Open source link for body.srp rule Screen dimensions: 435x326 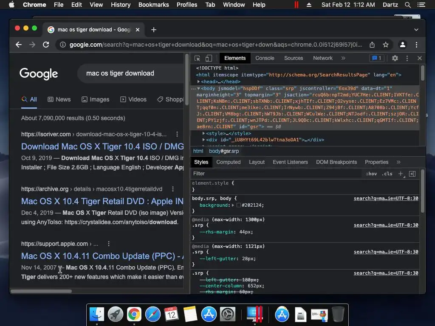pyautogui.click(x=386, y=199)
